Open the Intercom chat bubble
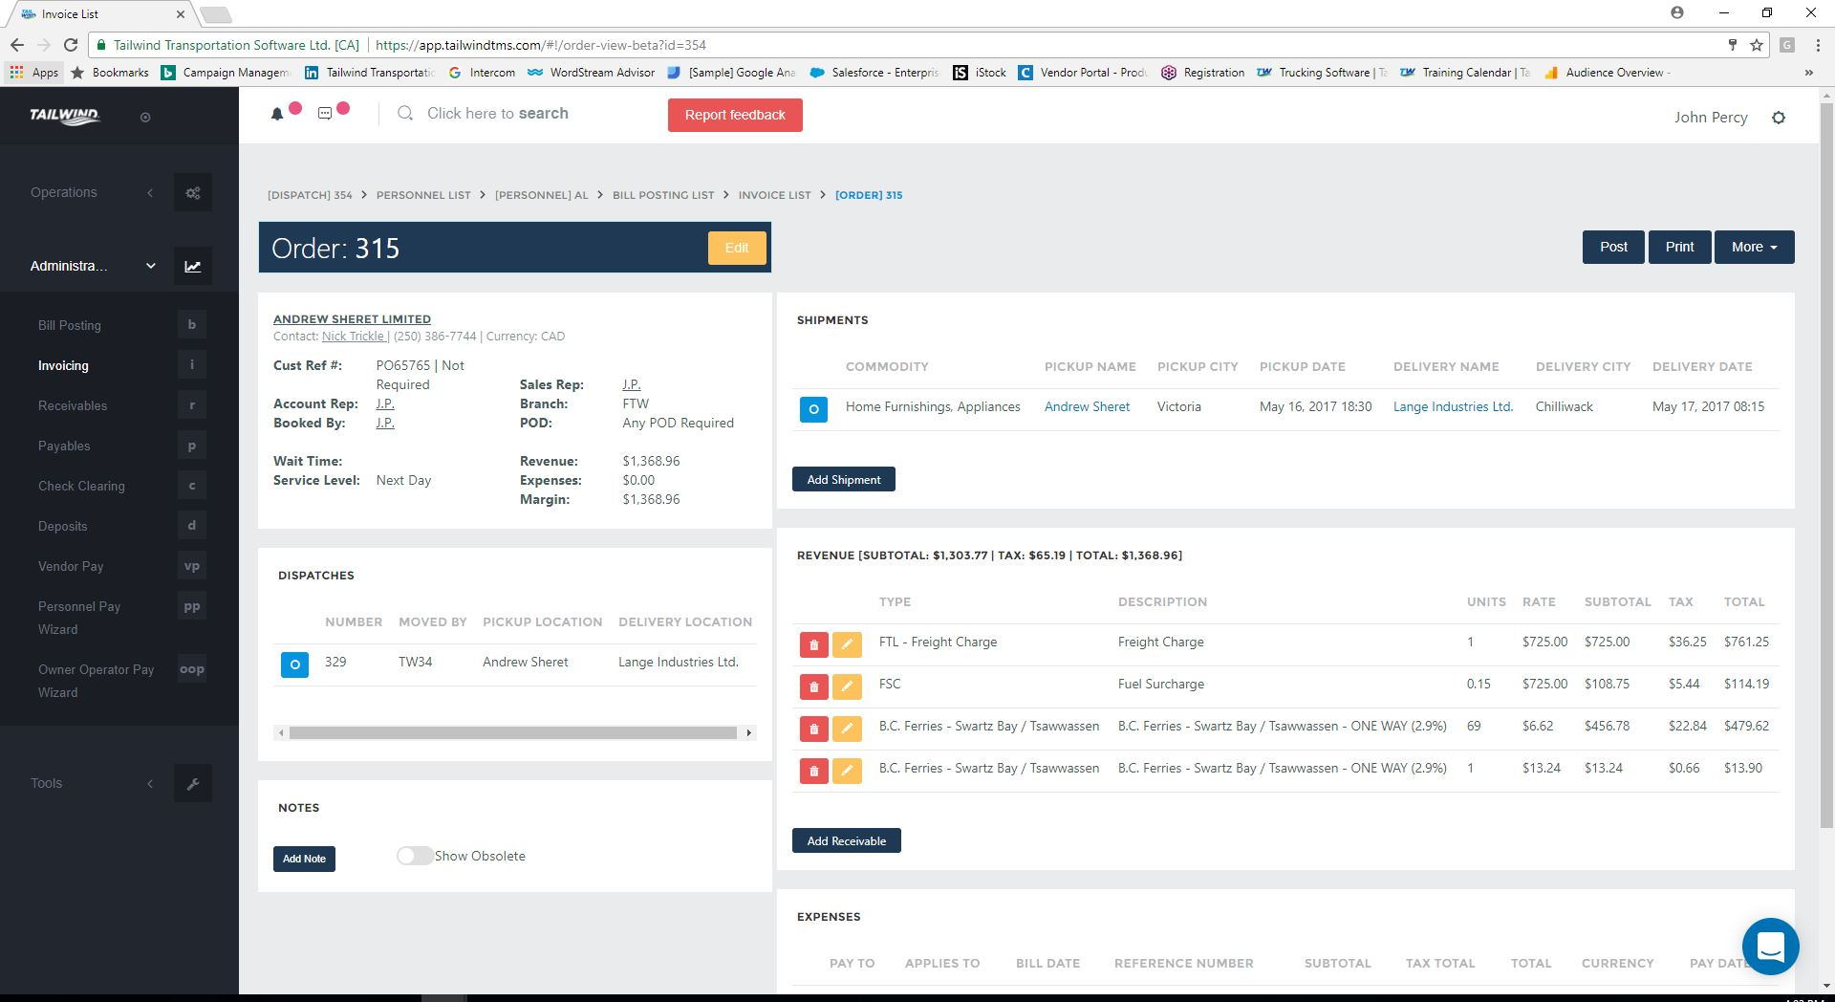The height and width of the screenshot is (1002, 1835). 1770,947
